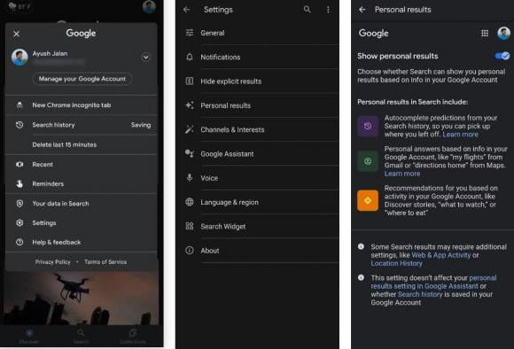This screenshot has height=349, width=514.
Task: Toggle Show personal results switch
Action: pos(502,56)
